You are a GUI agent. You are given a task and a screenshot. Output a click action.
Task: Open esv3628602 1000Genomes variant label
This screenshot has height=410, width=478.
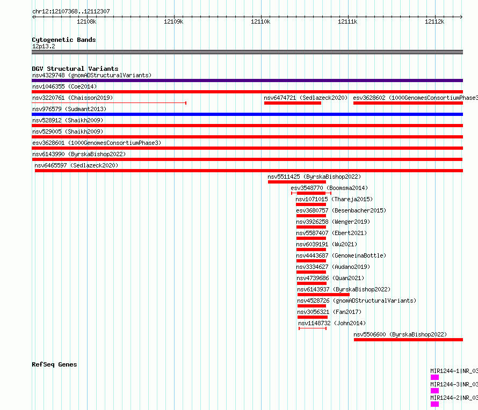click(x=415, y=98)
